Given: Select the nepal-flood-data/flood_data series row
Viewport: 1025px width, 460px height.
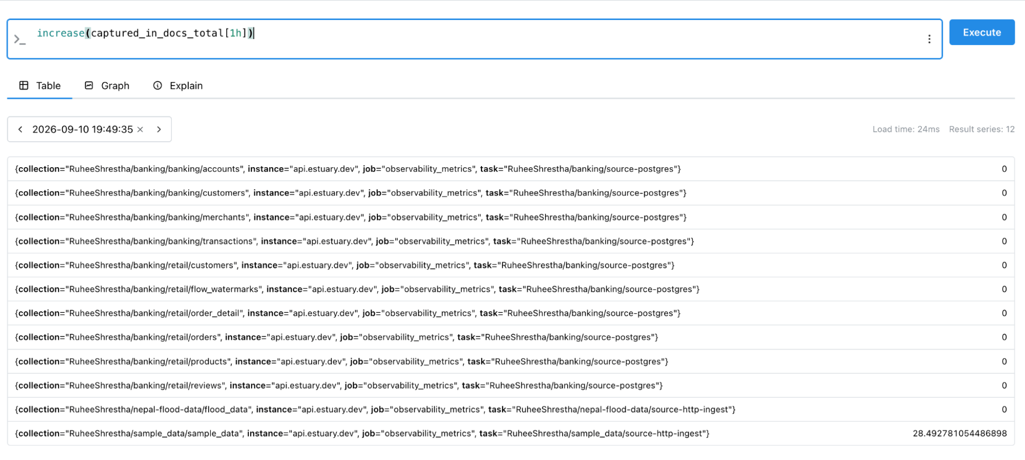Looking at the screenshot, I should pos(511,409).
